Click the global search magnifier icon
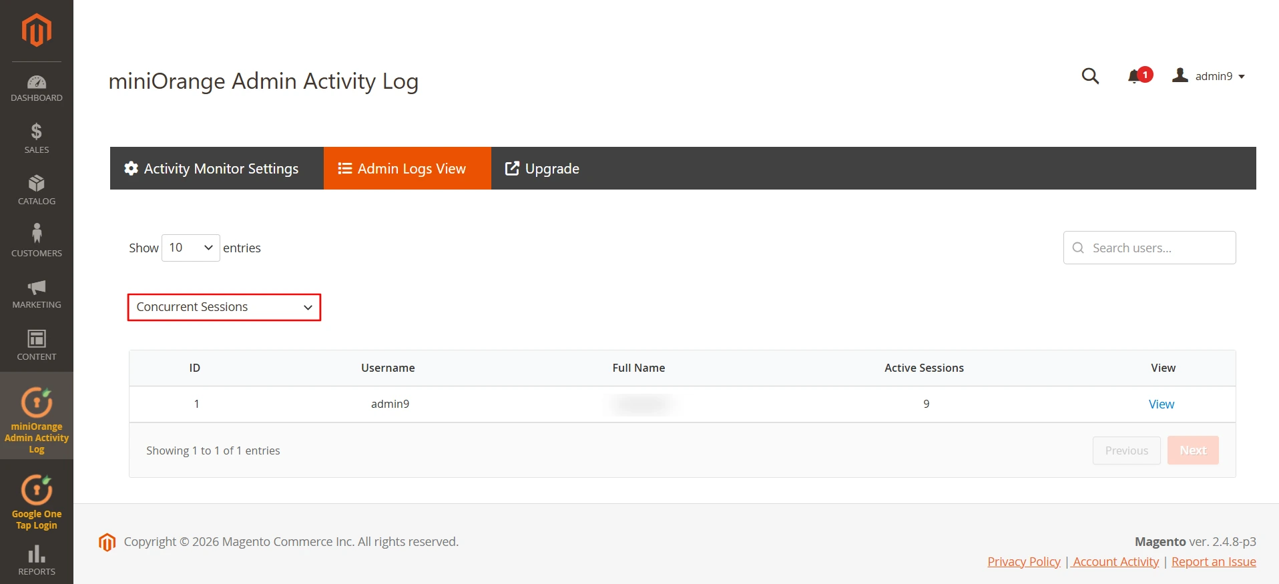 coord(1090,76)
